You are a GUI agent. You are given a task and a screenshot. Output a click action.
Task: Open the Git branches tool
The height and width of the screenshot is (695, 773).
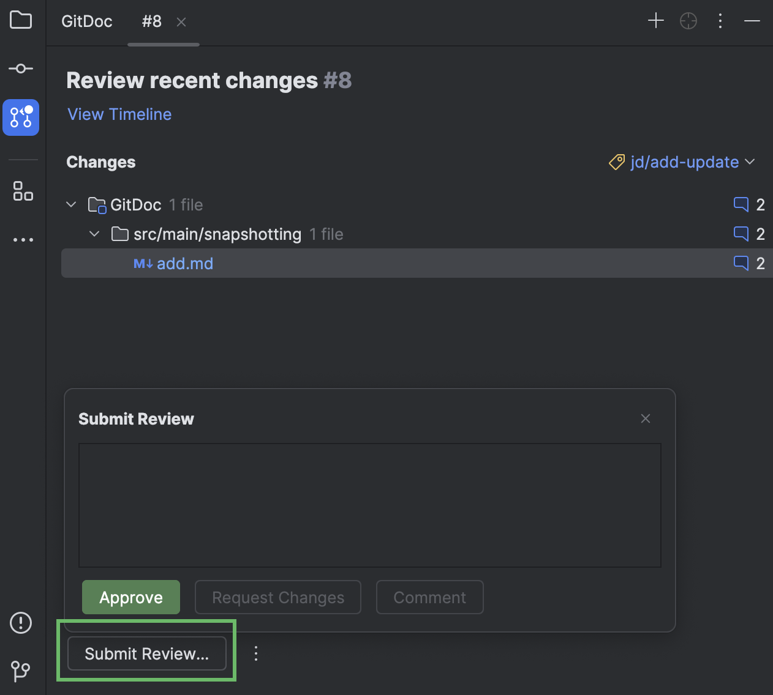(21, 672)
